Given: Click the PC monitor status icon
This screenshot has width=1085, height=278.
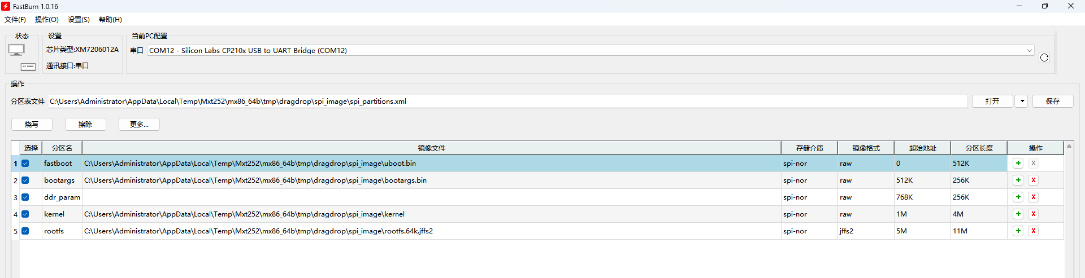Looking at the screenshot, I should (16, 50).
